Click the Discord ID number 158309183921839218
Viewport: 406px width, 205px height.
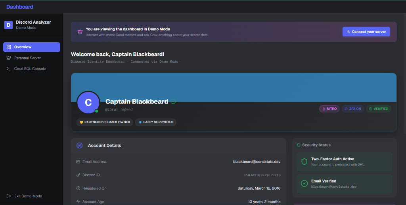point(262,175)
